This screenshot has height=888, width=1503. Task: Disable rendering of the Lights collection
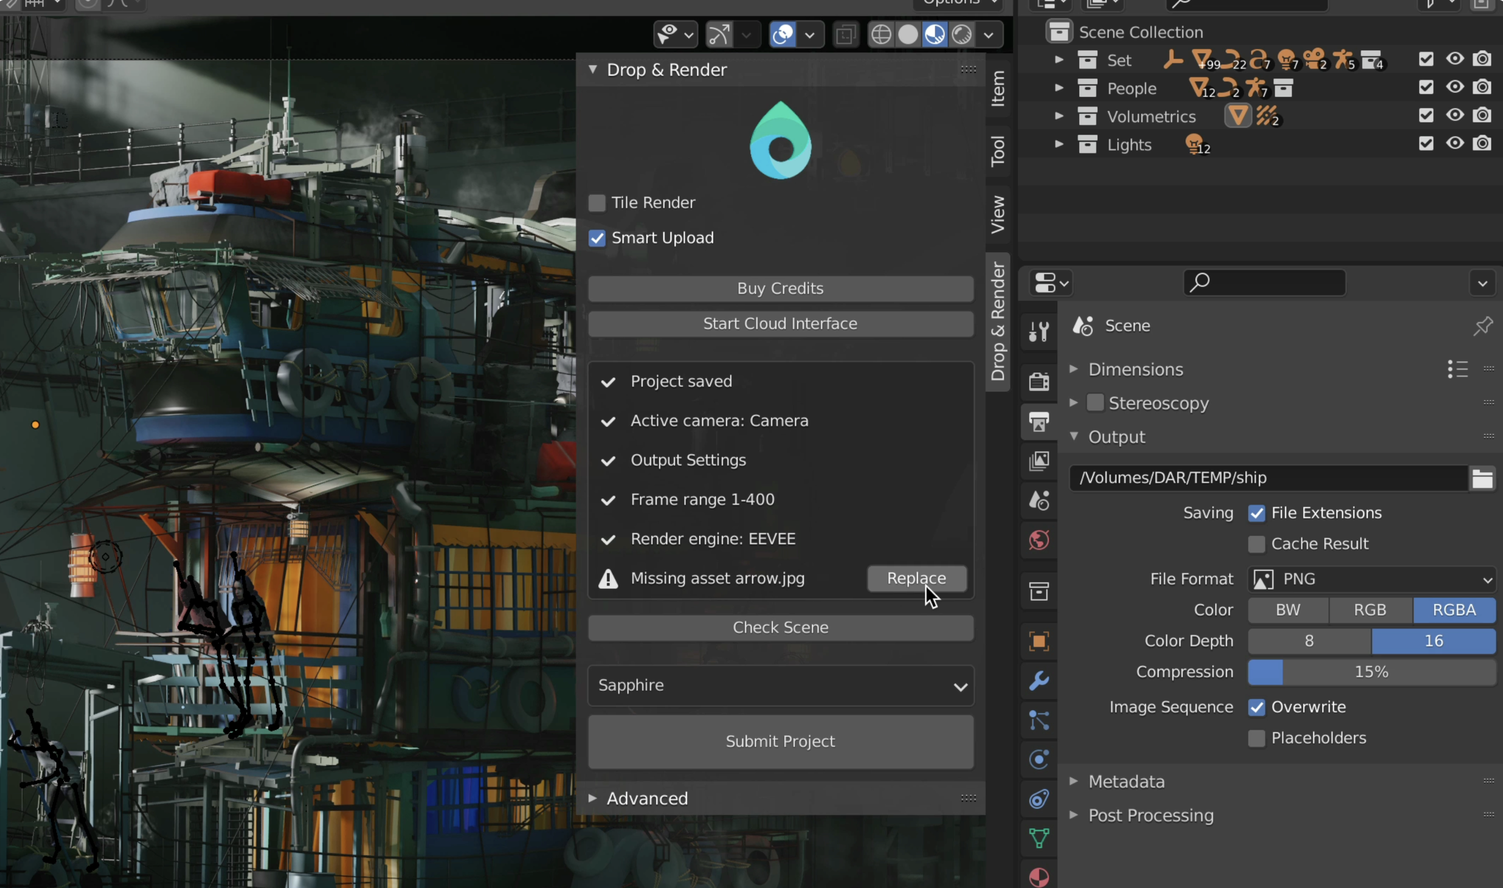(x=1482, y=144)
